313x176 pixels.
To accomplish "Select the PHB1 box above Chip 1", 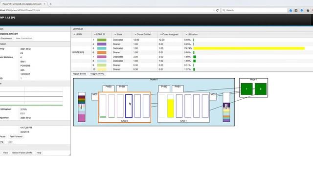I will pos(178,88).
